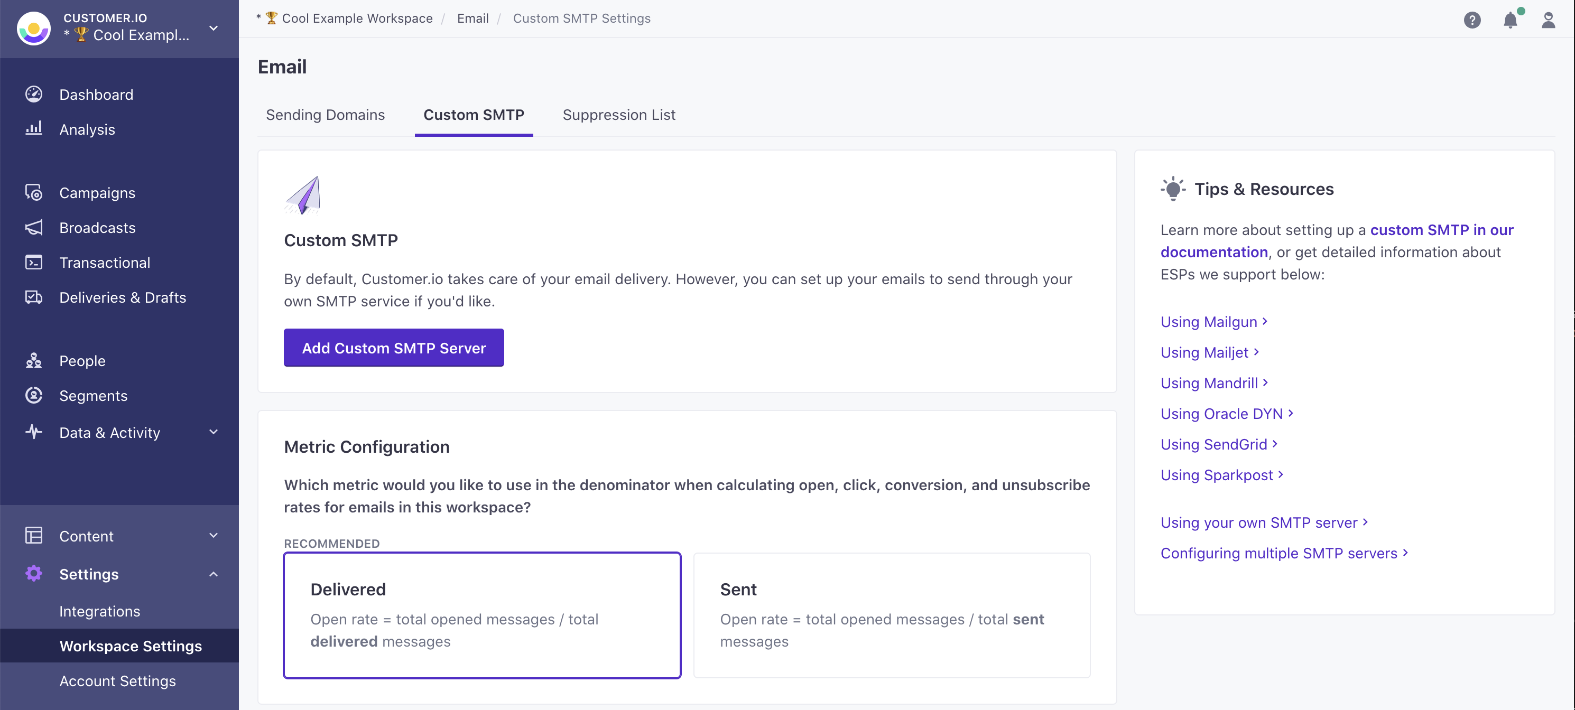Open the Using SendGrid link

point(1219,444)
